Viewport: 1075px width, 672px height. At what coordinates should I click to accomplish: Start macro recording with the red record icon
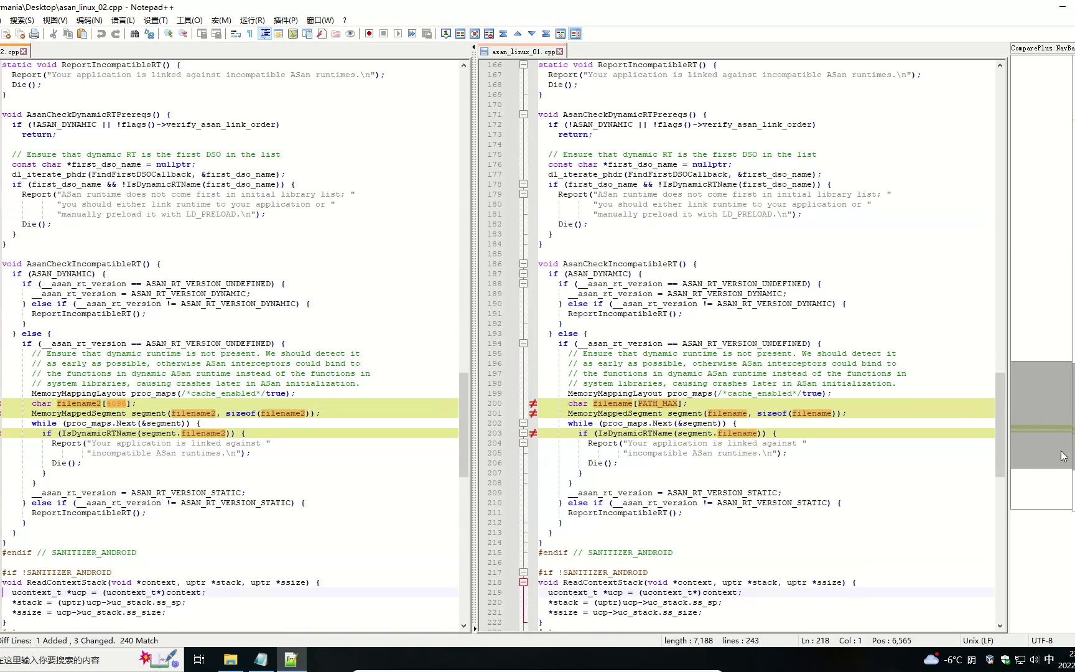click(x=369, y=34)
